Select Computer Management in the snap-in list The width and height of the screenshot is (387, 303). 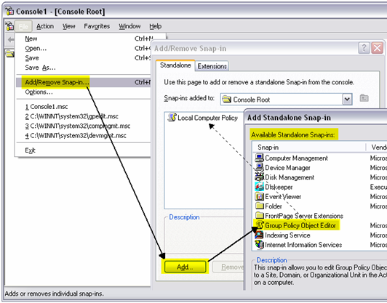tap(296, 158)
